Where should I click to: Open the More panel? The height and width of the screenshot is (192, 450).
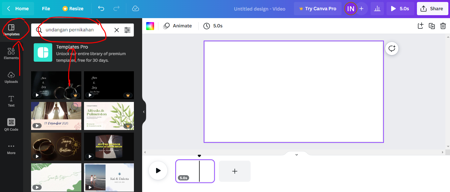(11, 148)
